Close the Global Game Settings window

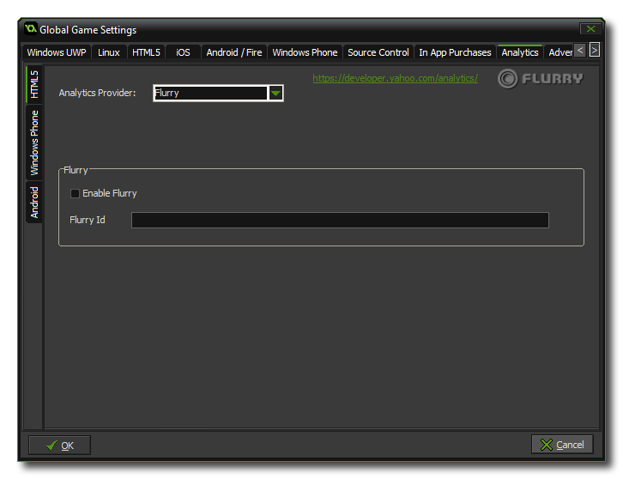589,29
